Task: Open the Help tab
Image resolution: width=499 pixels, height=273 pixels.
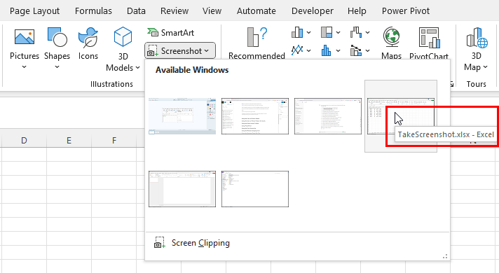Action: [x=357, y=10]
